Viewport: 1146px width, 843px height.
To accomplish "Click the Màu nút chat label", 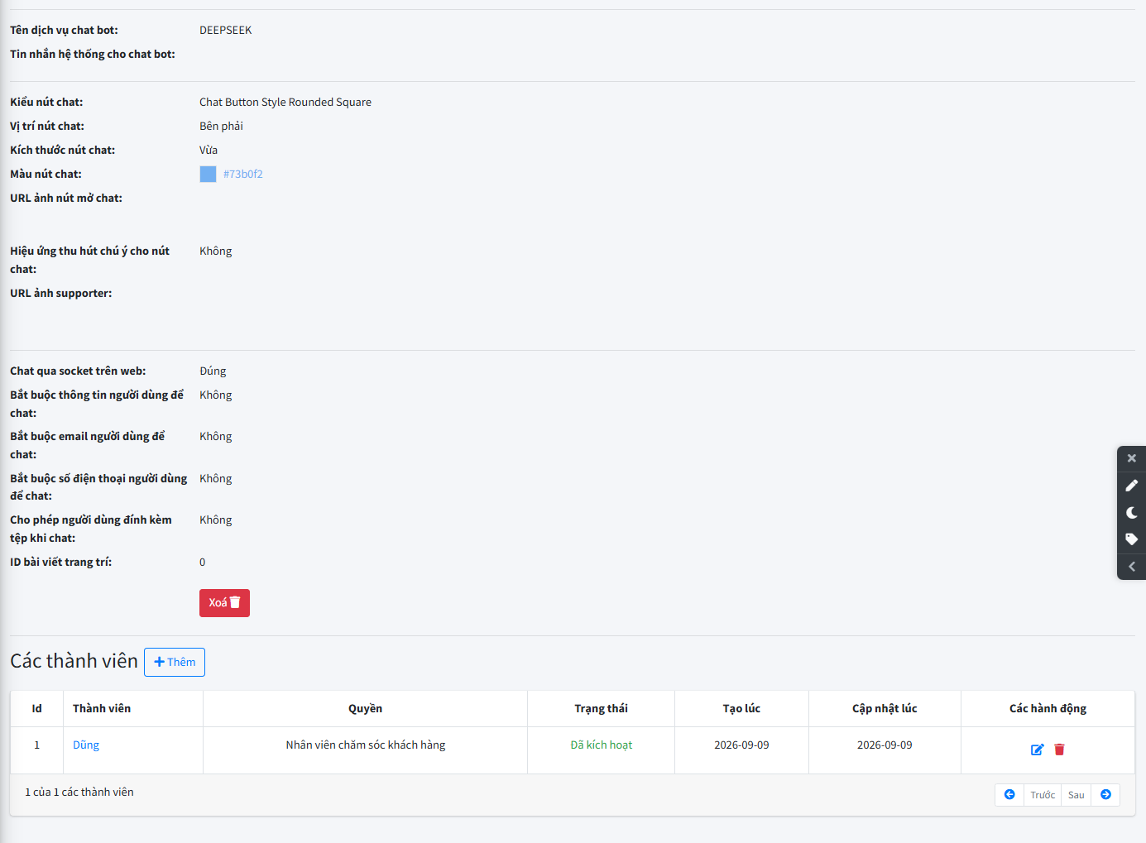I will (x=46, y=175).
